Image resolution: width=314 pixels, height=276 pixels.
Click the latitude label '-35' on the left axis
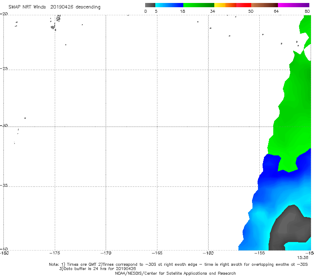point(4,185)
